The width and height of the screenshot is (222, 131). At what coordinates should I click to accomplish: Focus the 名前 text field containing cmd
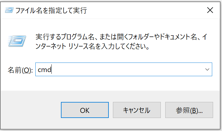124,69
